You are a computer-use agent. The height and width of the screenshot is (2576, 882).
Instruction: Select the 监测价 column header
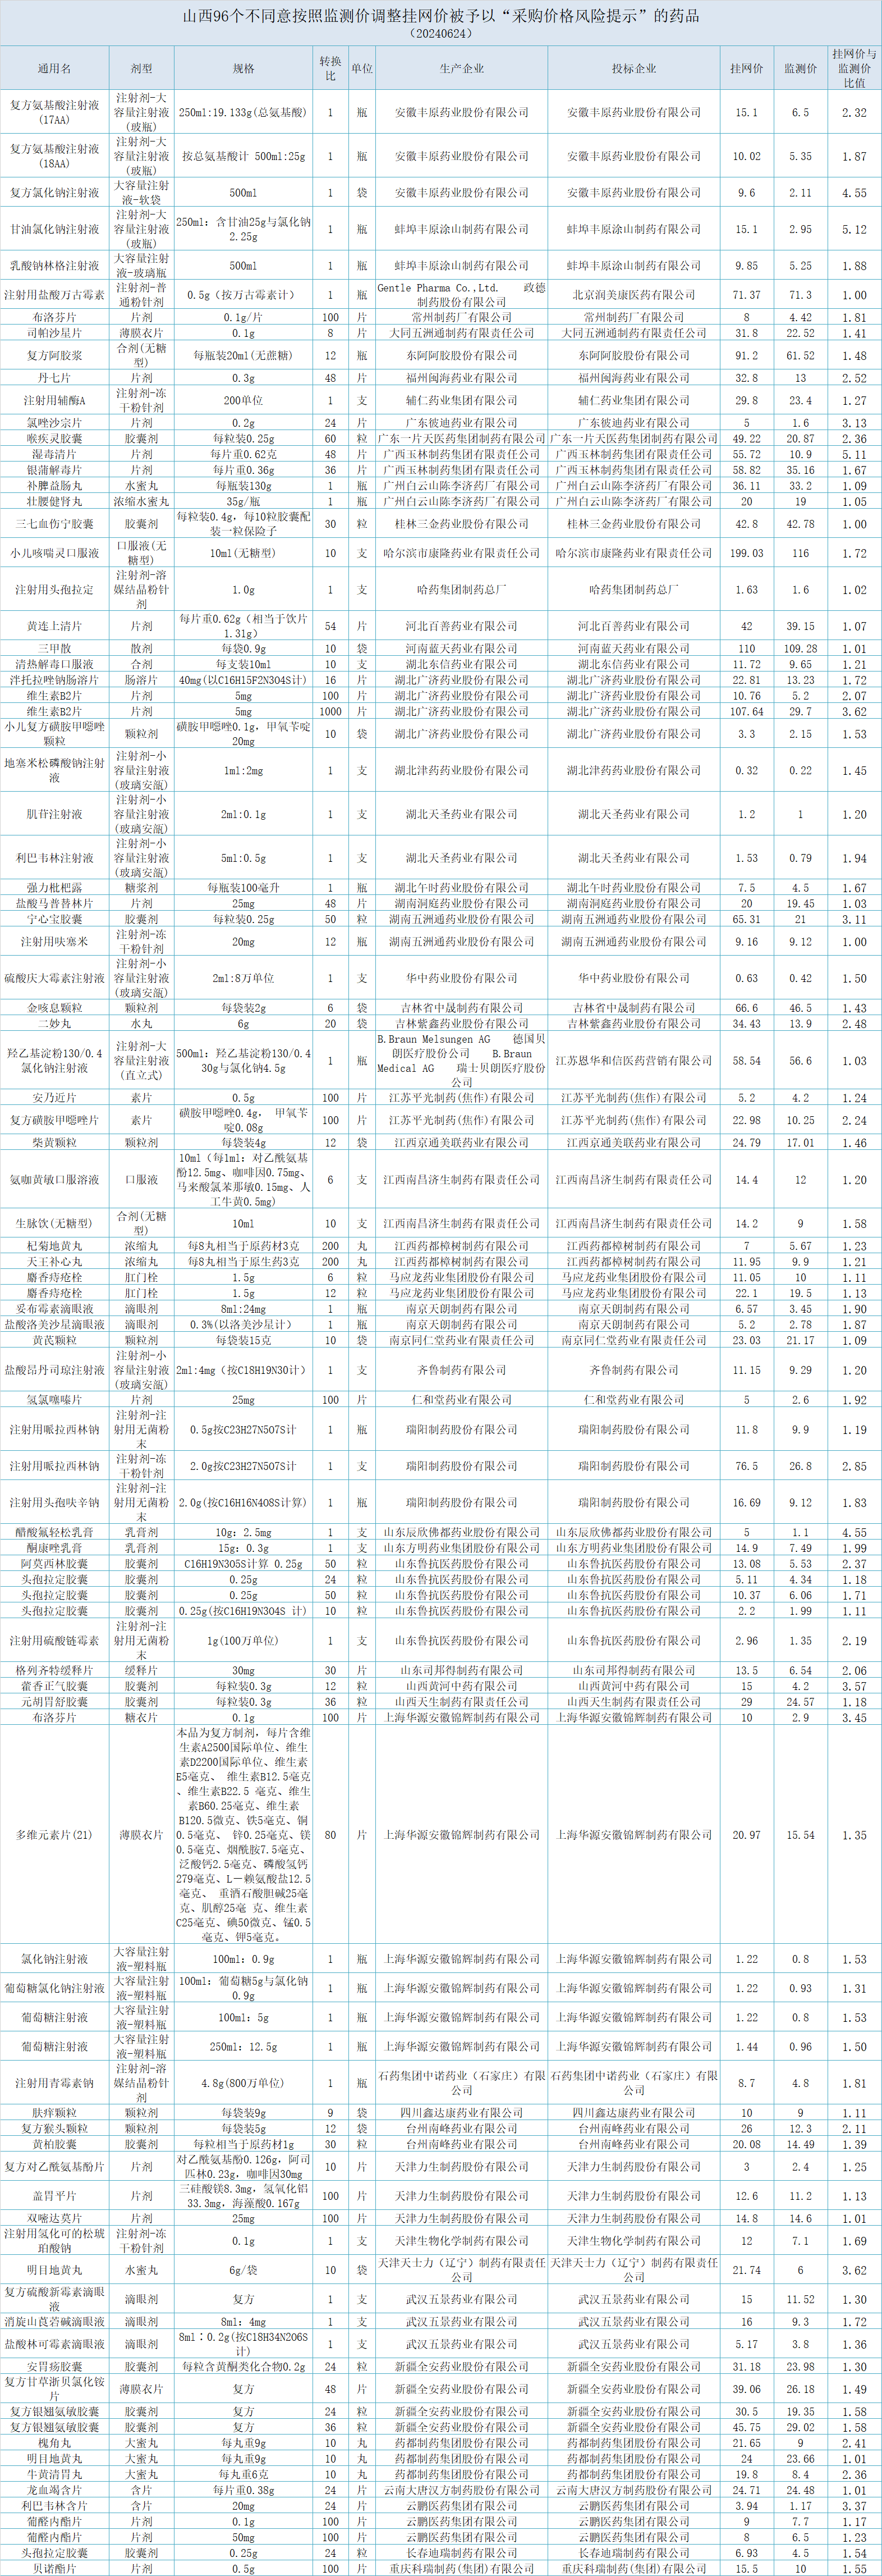tap(800, 69)
